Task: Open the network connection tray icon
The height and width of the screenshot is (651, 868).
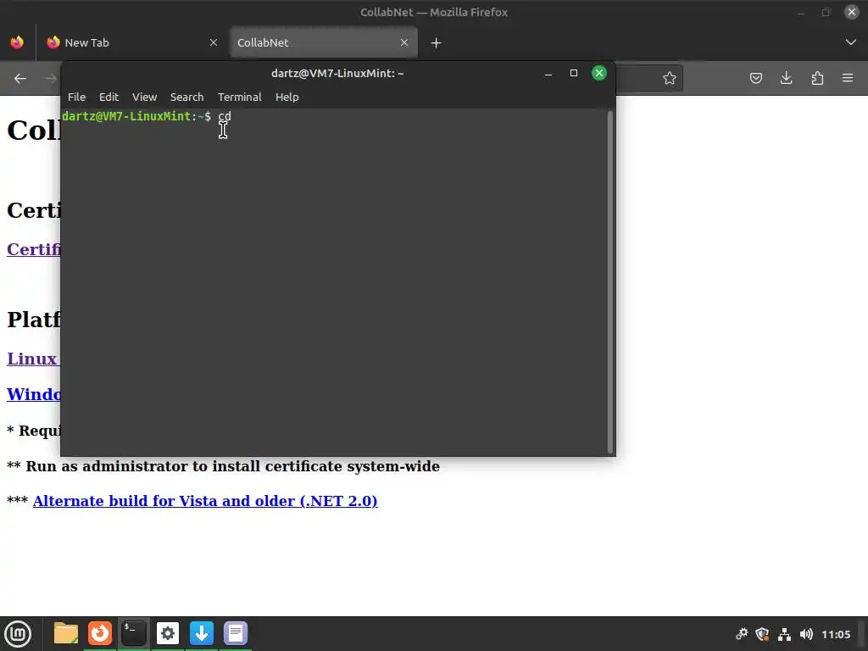Action: tap(784, 634)
